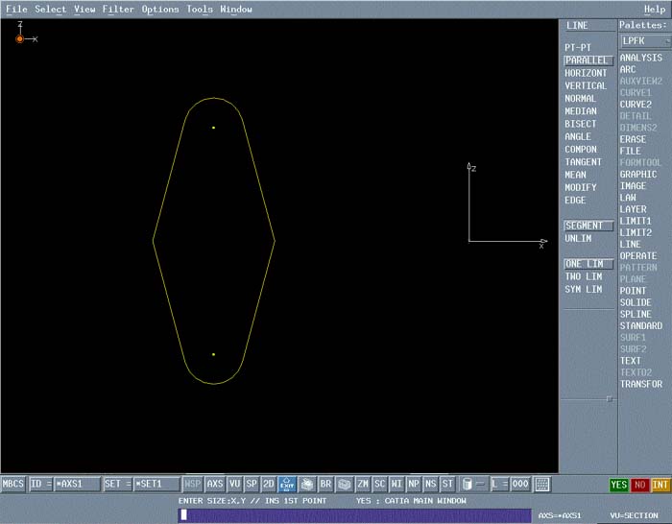The height and width of the screenshot is (524, 672).
Task: Open the Tools menu
Action: pyautogui.click(x=200, y=9)
